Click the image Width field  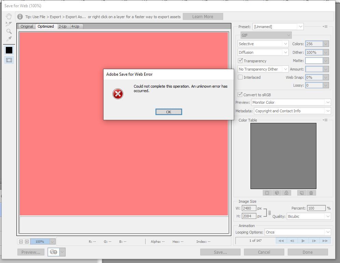249,208
